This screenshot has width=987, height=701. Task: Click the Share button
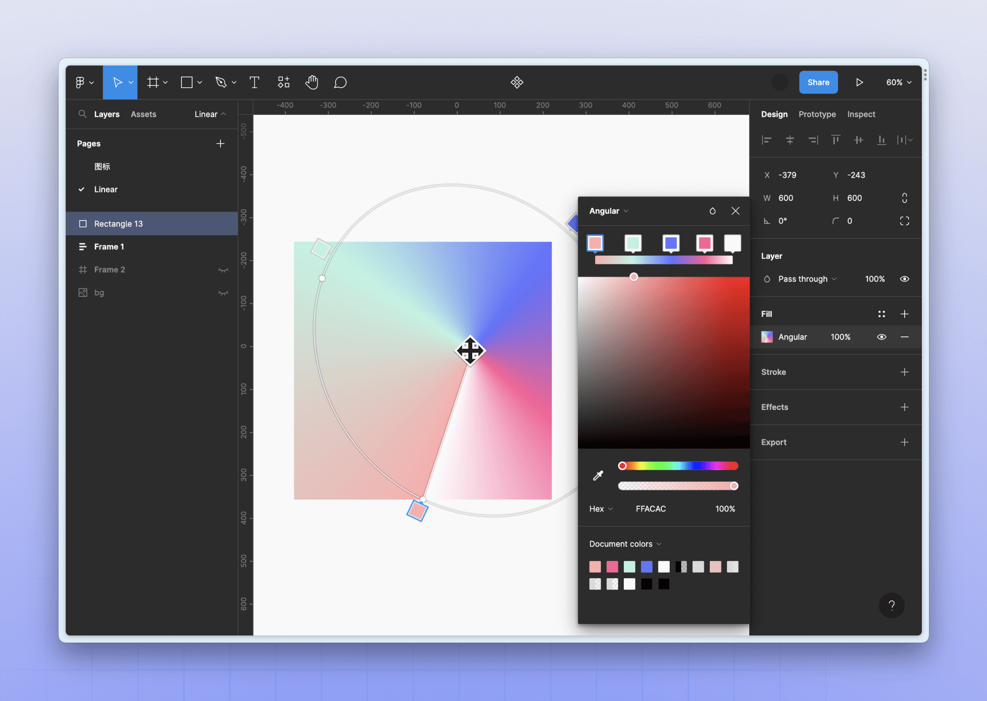818,82
